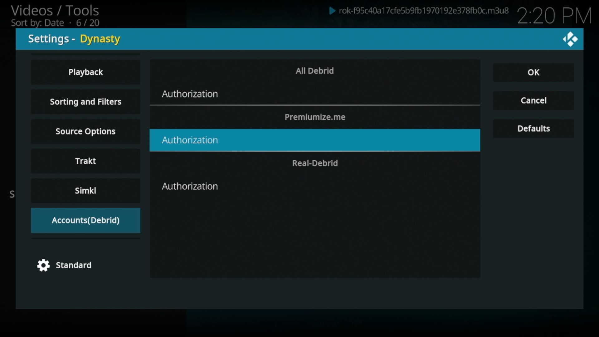Click the Premiumize.me section heading

coord(315,117)
